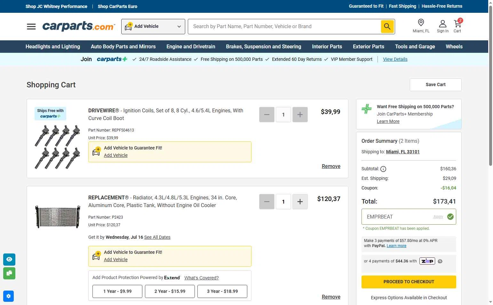Click the green copy documents icon
Image resolution: width=493 pixels, height=305 pixels.
[x=9, y=273]
